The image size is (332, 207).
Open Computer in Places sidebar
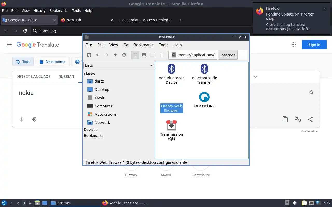[x=100, y=106]
